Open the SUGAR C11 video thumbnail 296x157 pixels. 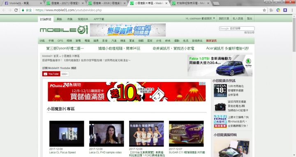(x=186, y=134)
